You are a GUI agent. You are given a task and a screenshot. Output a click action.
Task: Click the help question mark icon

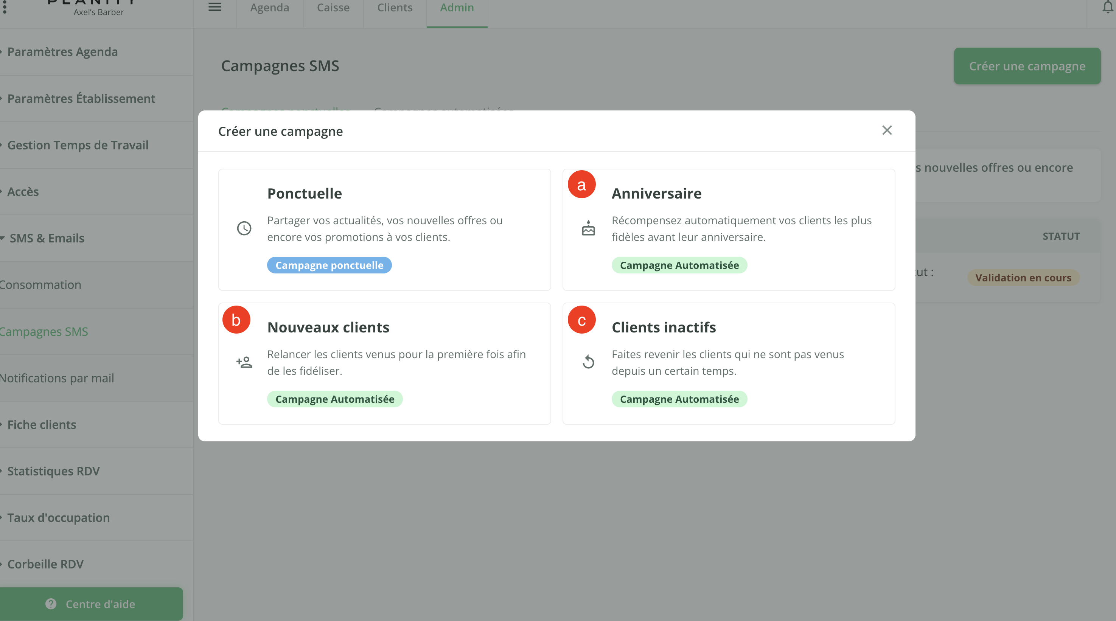51,604
